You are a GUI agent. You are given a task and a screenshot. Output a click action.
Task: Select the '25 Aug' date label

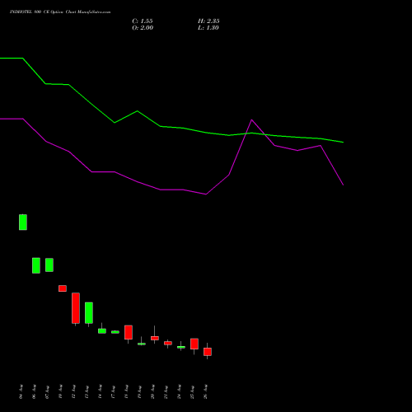click(192, 391)
